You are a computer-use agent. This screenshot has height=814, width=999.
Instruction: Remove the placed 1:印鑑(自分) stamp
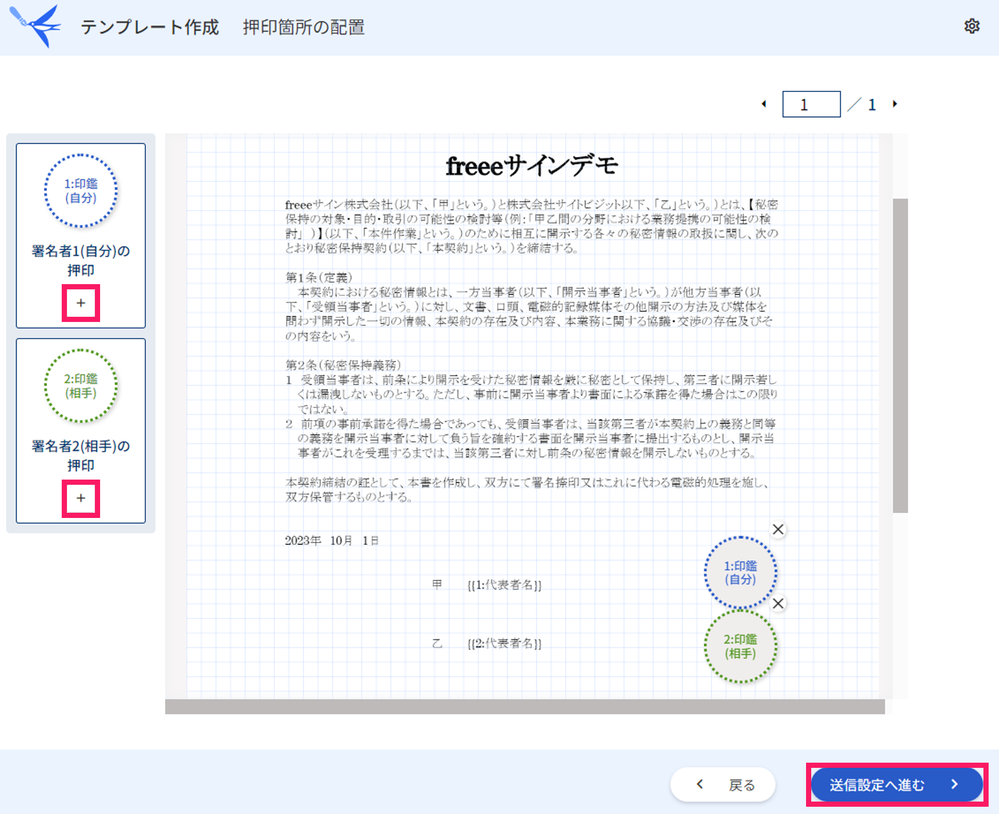point(778,529)
